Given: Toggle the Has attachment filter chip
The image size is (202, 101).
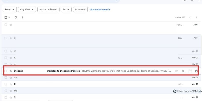Looking at the screenshot, I should pyautogui.click(x=48, y=10).
